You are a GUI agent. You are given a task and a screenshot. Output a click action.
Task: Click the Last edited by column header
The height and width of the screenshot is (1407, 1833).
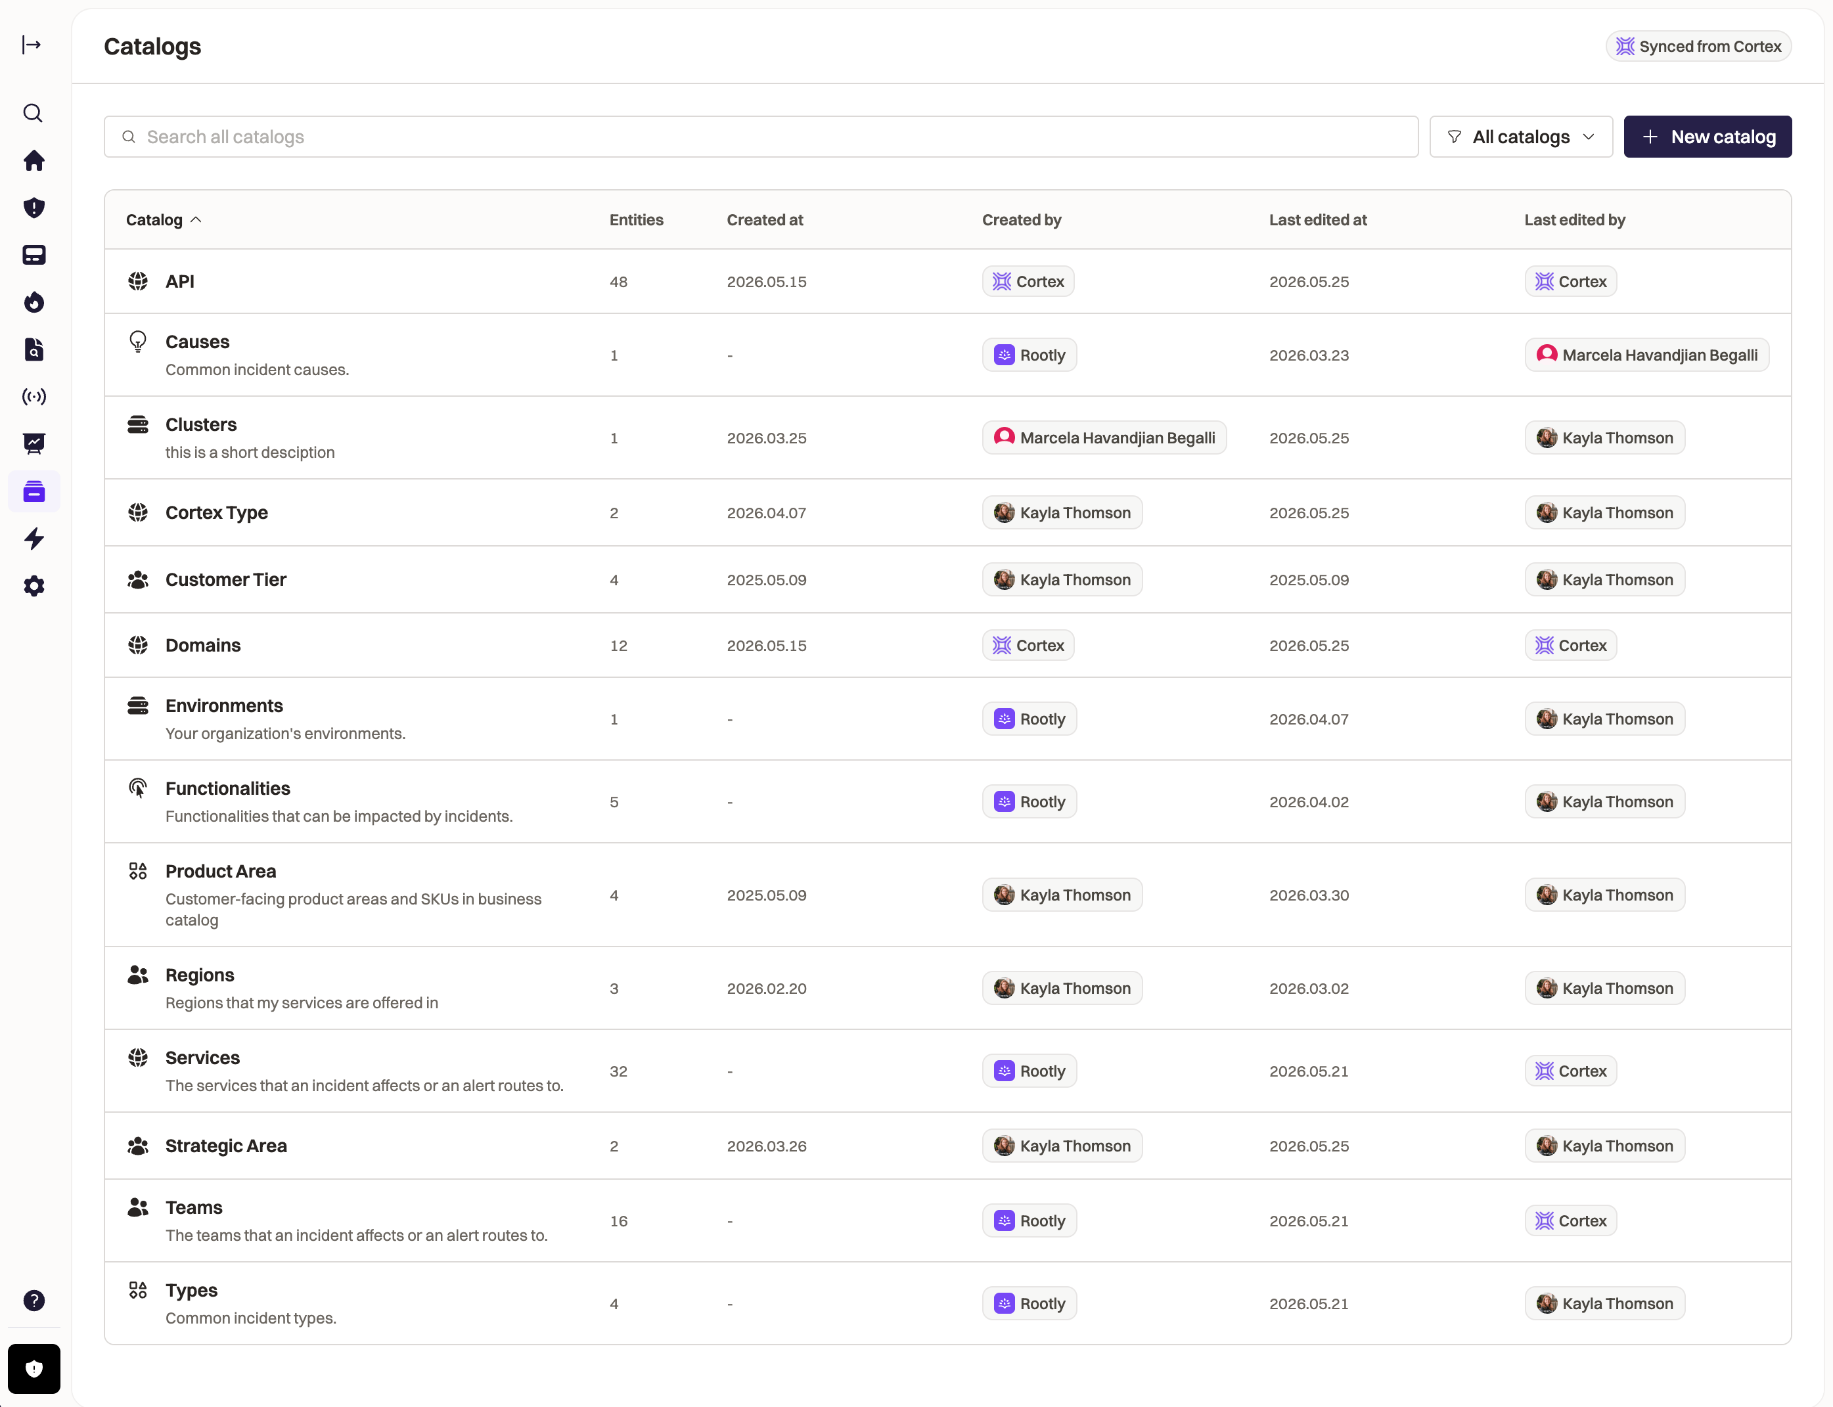[1574, 219]
